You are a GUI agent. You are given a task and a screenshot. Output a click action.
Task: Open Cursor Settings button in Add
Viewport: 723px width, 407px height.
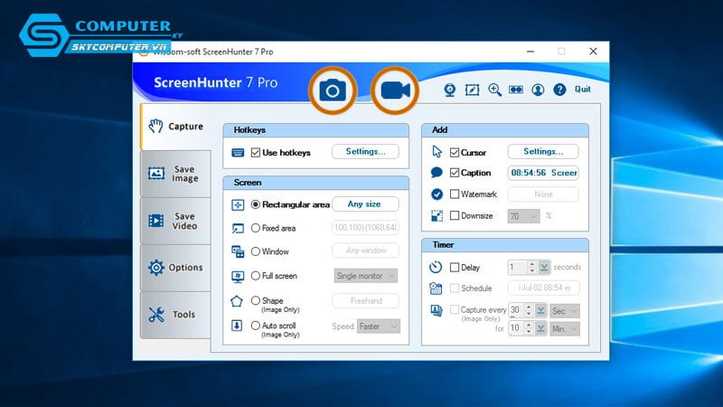(x=543, y=151)
